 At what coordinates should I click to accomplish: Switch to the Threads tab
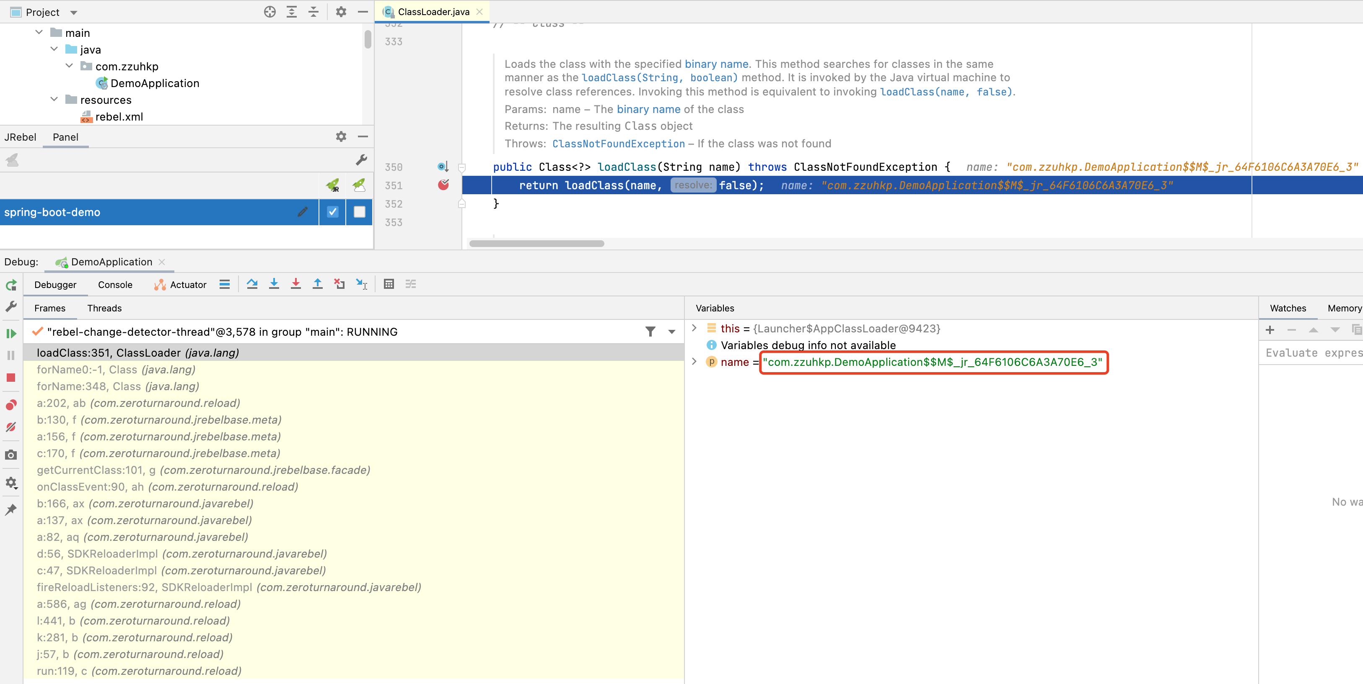pos(104,308)
